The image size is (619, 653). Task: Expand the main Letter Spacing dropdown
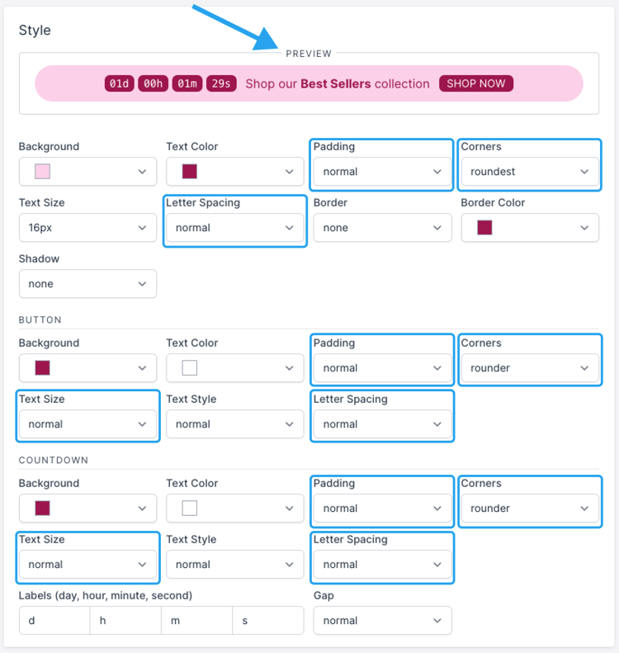pos(234,228)
